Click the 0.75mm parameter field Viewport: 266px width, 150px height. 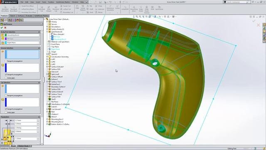[26, 120]
